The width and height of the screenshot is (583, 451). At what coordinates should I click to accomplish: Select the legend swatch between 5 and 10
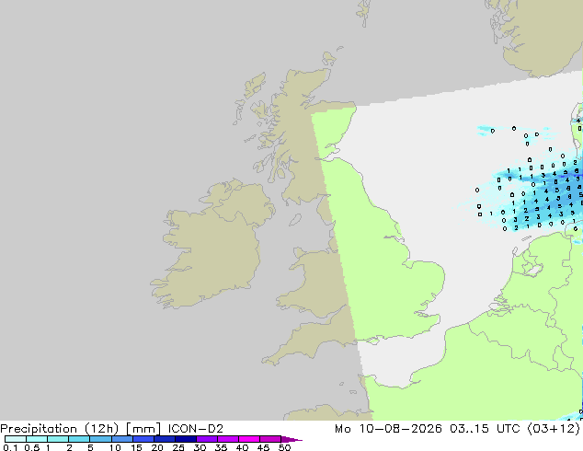(x=100, y=439)
